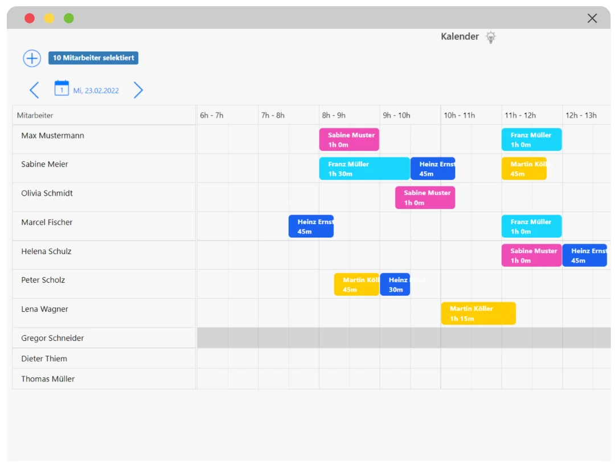
Task: Click Gregor Schneider's gray blocked timeline bar
Action: [404, 338]
